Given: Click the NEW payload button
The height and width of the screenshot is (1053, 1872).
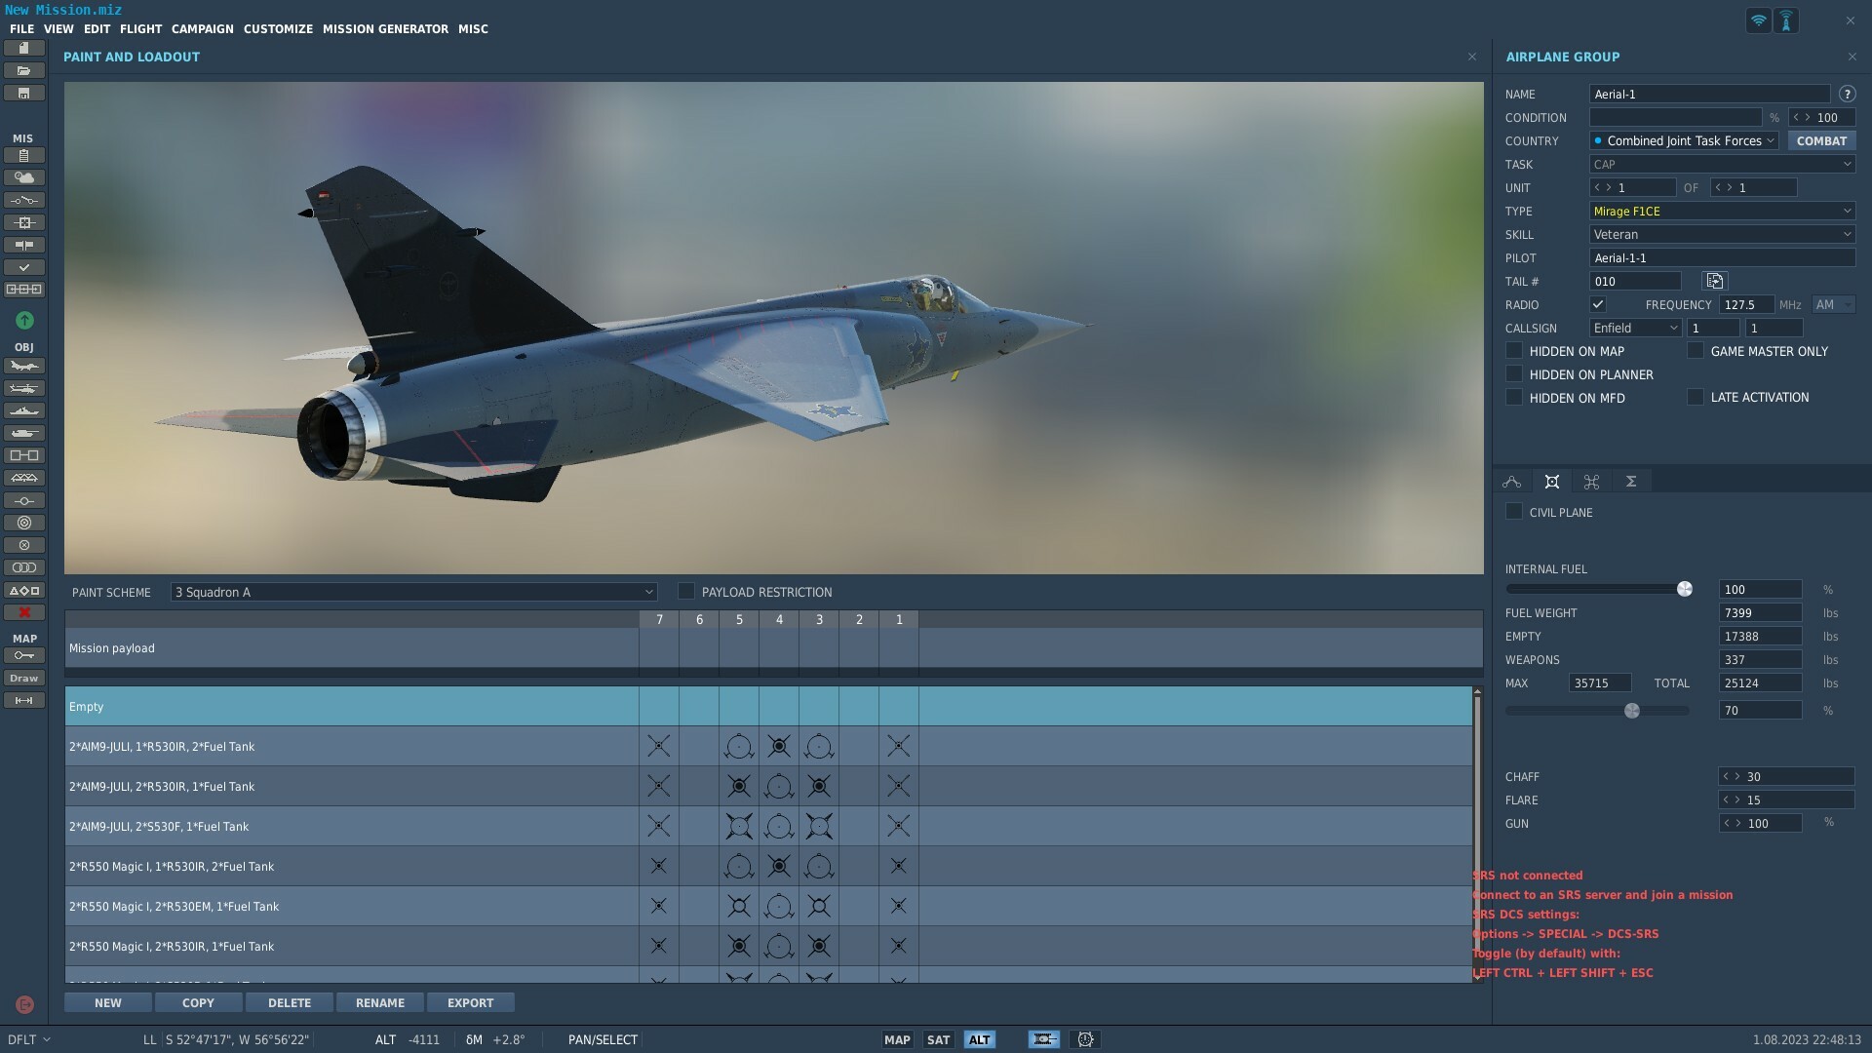Looking at the screenshot, I should point(108,1002).
